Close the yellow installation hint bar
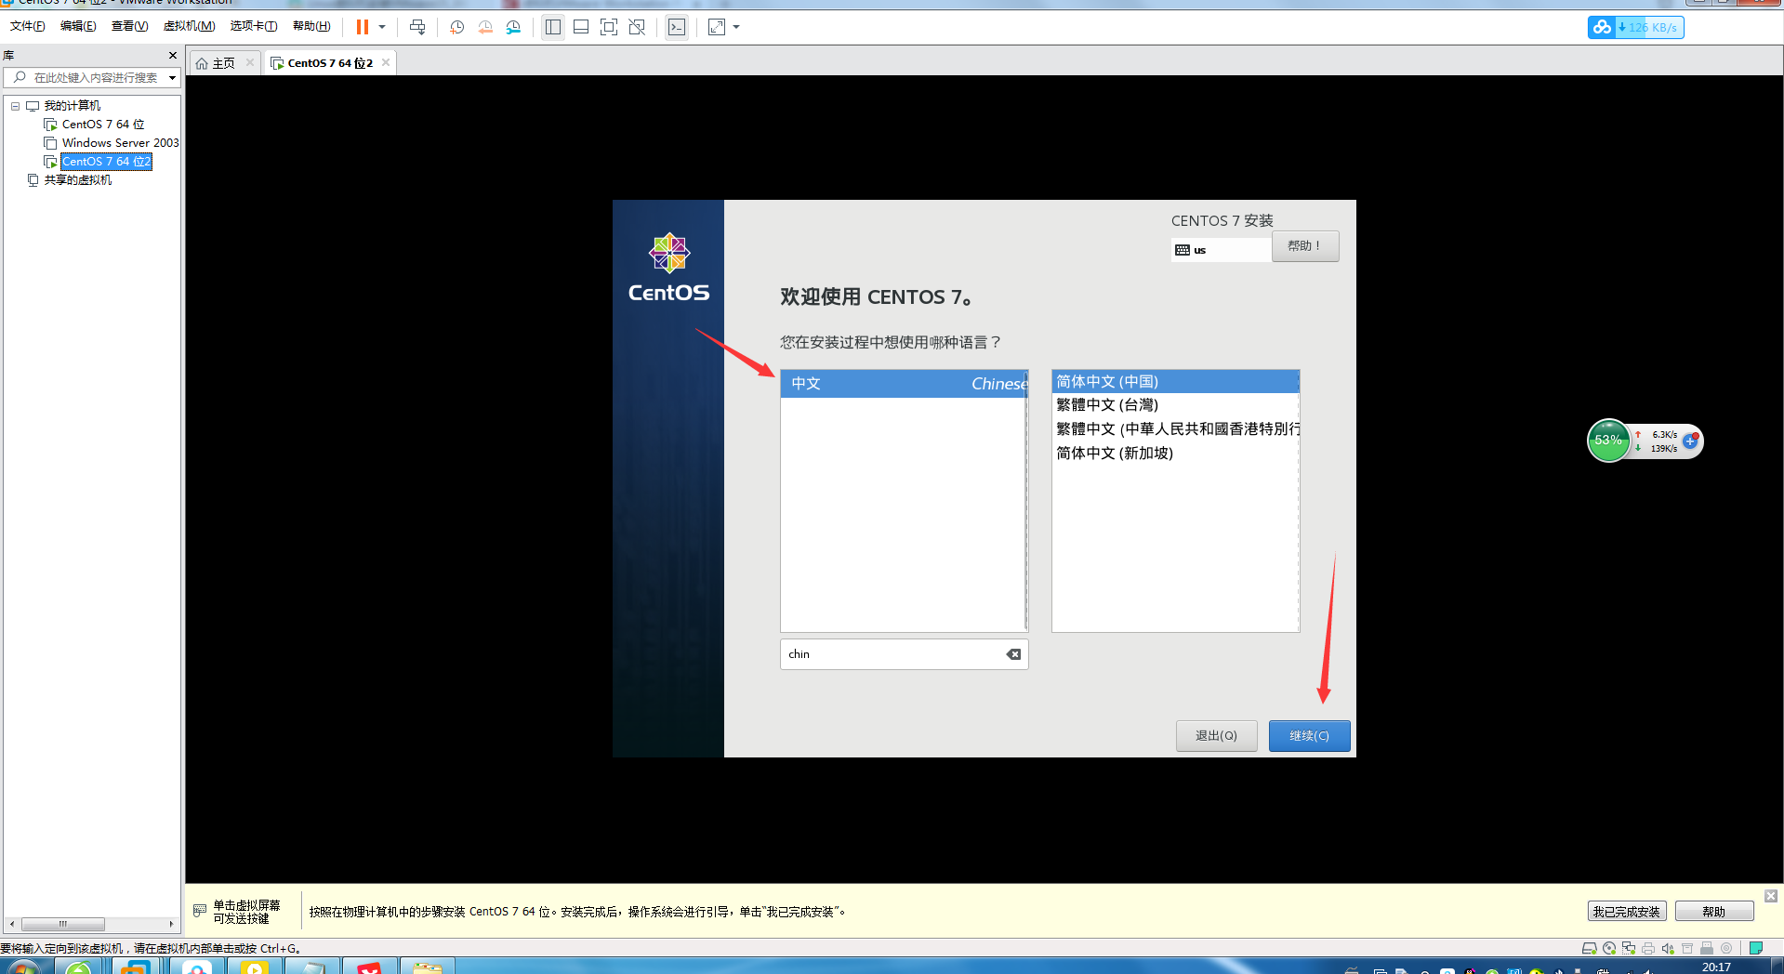The width and height of the screenshot is (1784, 974). 1771,896
